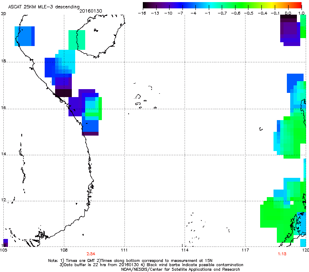Image resolution: width=309 pixels, height=272 pixels.
Task: Click the latitude label '20'
Action: (x=3, y=14)
